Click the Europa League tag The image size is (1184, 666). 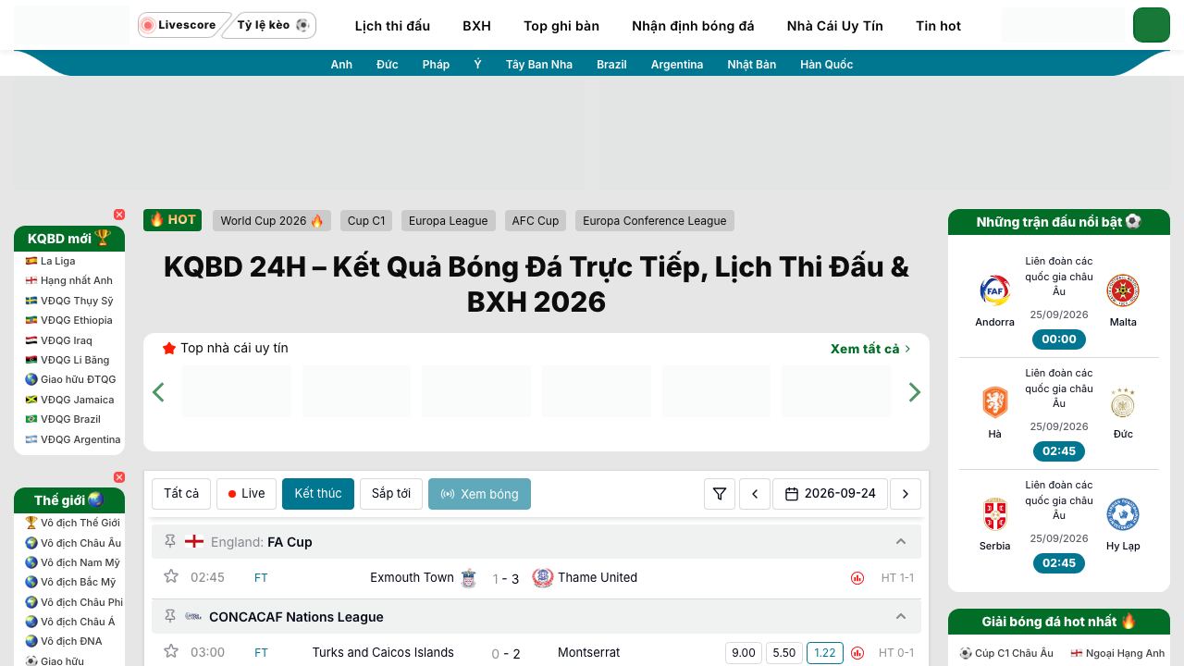tap(449, 220)
